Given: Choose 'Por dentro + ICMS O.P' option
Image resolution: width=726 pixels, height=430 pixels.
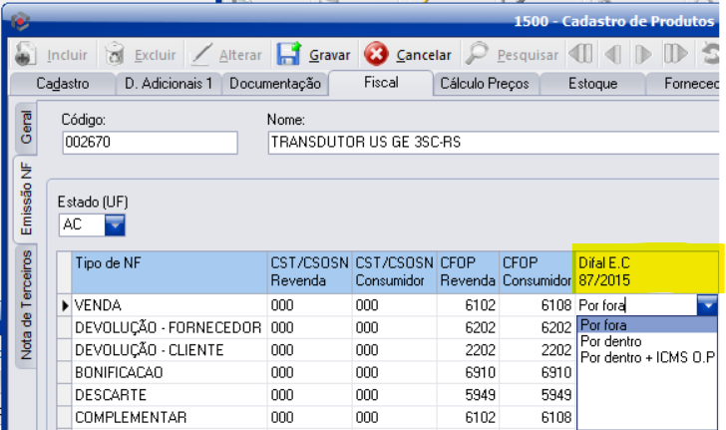Looking at the screenshot, I should click(x=647, y=357).
